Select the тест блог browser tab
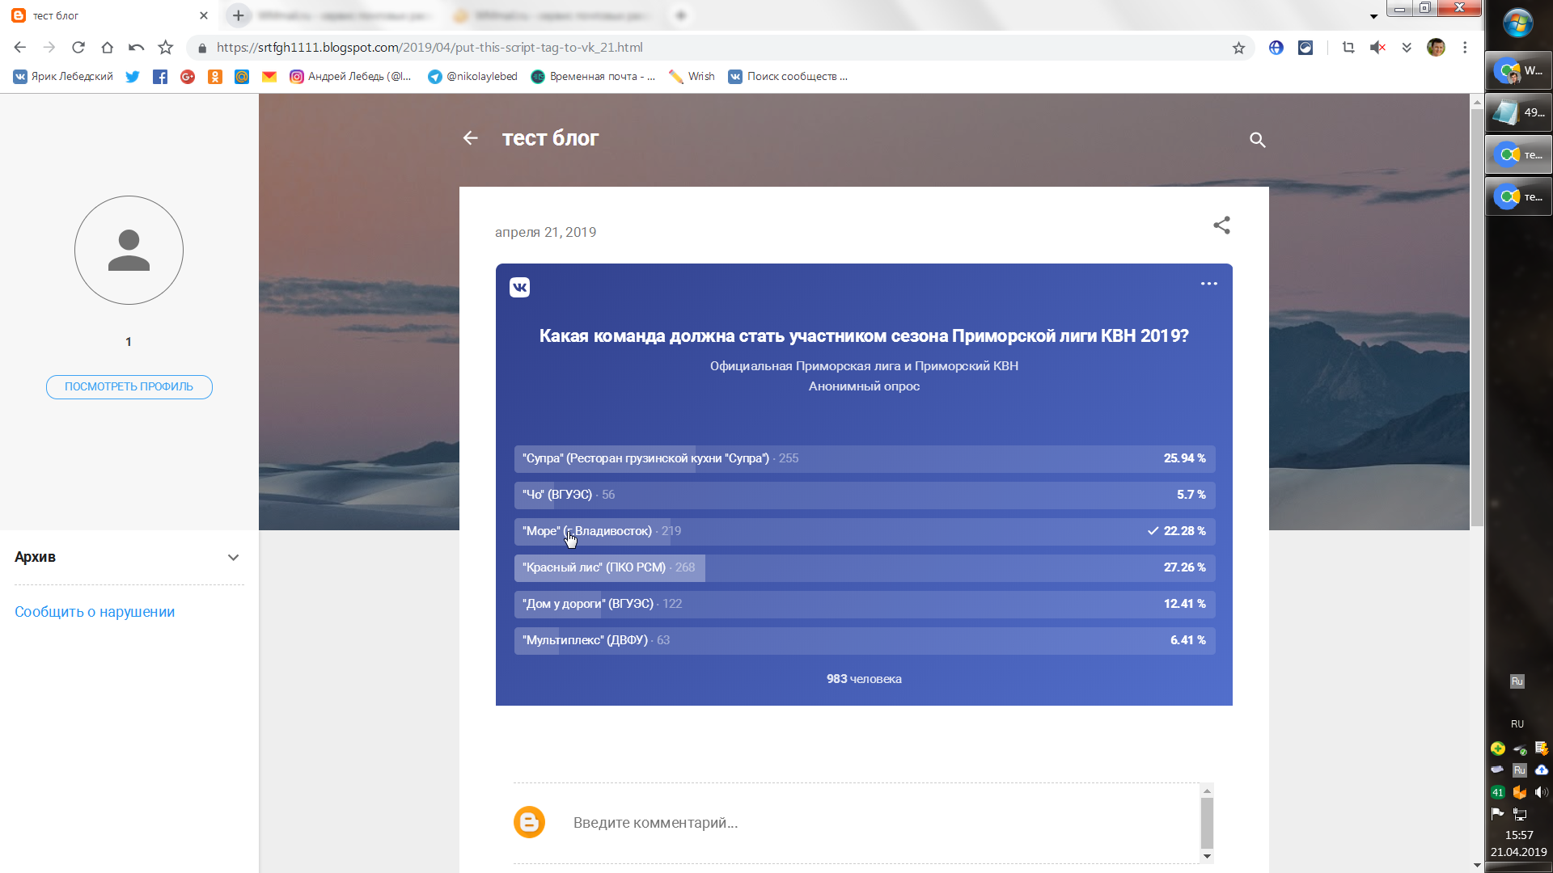The height and width of the screenshot is (873, 1553). point(110,15)
